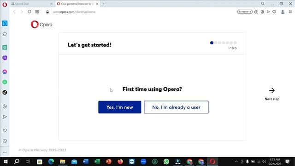Viewport: 295px width, 166px height.
Task: Take a snapshot with camera icon
Action: (x=256, y=12)
